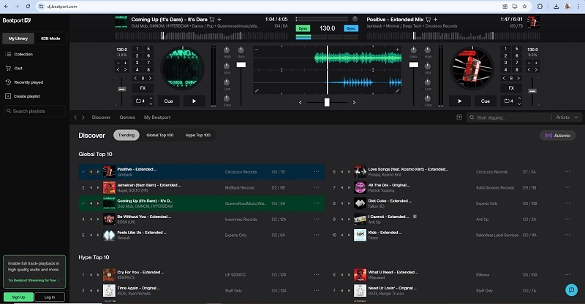Zoom in waveform with plus icon

pos(397,49)
